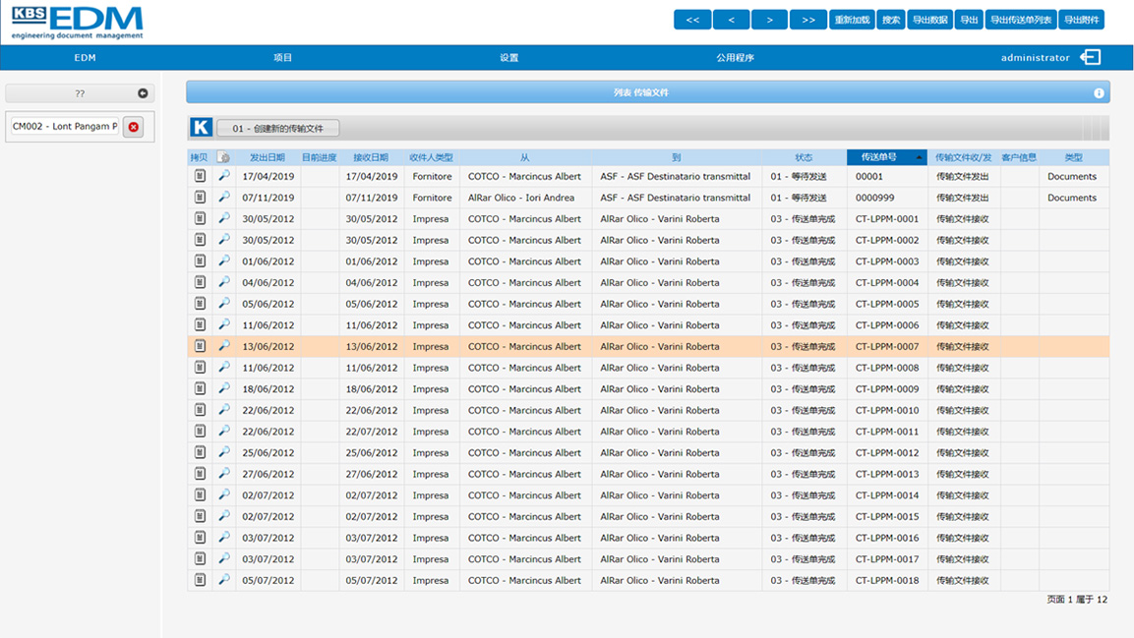Log out using the administrator exit icon
Screen dimensions: 1134x638
pos(1090,57)
